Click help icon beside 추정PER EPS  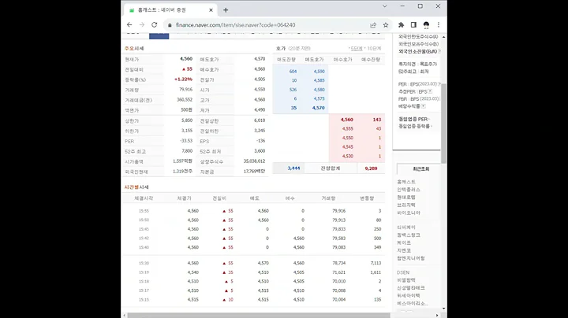(430, 91)
